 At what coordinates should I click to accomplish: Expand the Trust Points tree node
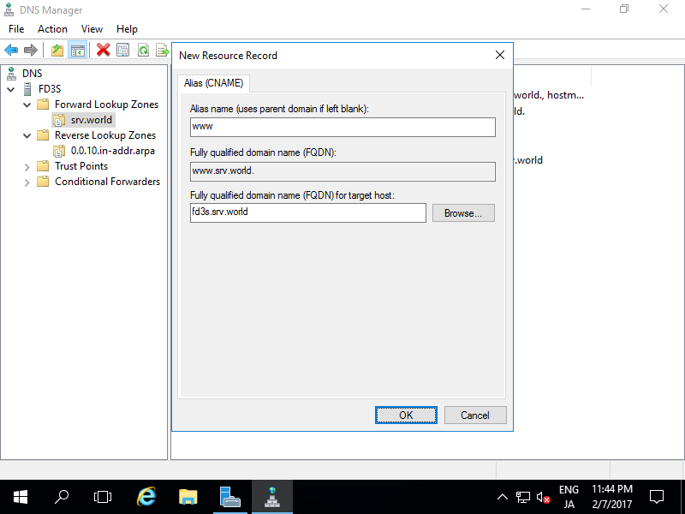(27, 165)
